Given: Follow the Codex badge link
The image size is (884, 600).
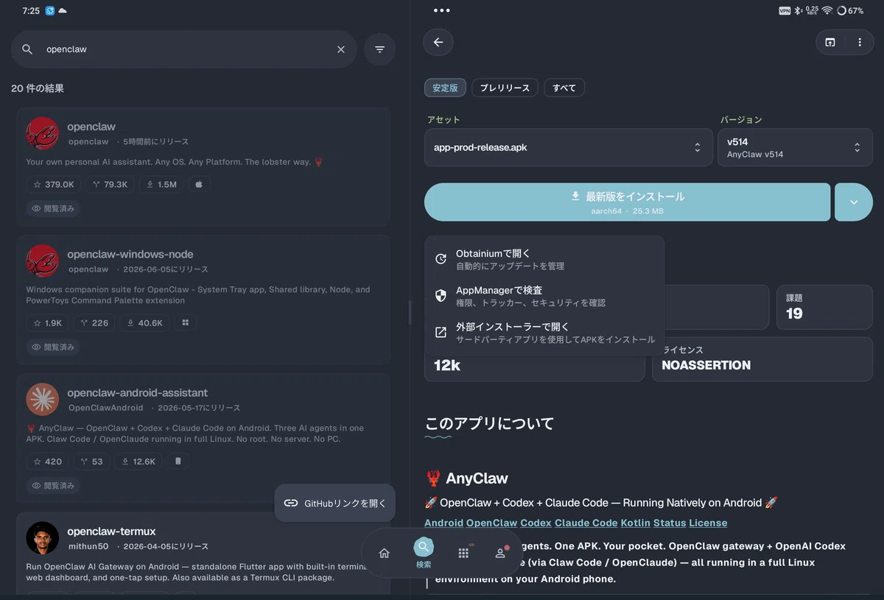Looking at the screenshot, I should [536, 523].
